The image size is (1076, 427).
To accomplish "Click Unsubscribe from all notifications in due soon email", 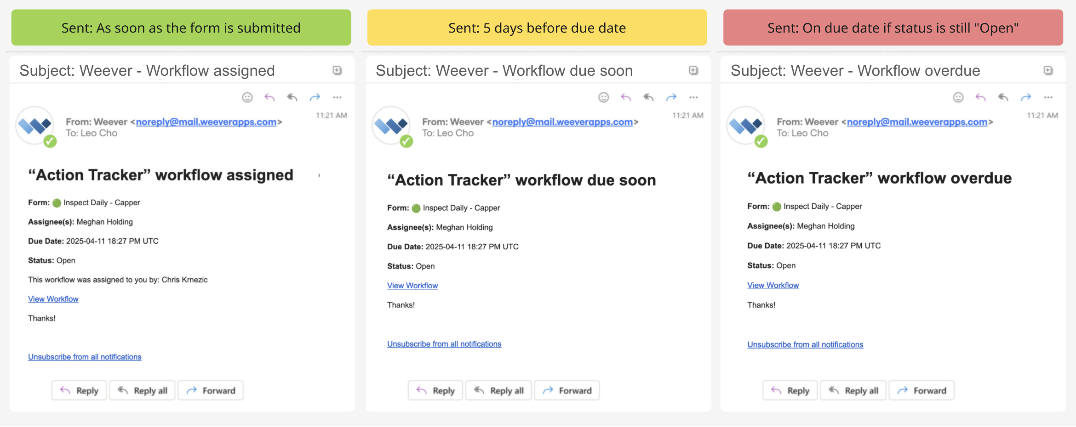I will tap(444, 344).
